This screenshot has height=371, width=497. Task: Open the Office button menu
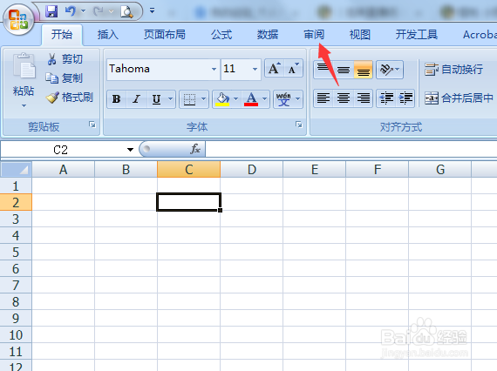click(18, 20)
